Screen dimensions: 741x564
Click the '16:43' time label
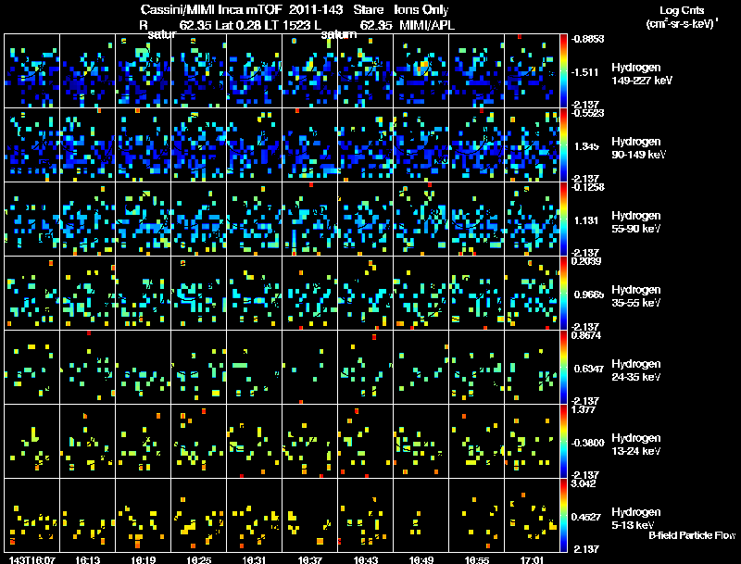pyautogui.click(x=366, y=559)
